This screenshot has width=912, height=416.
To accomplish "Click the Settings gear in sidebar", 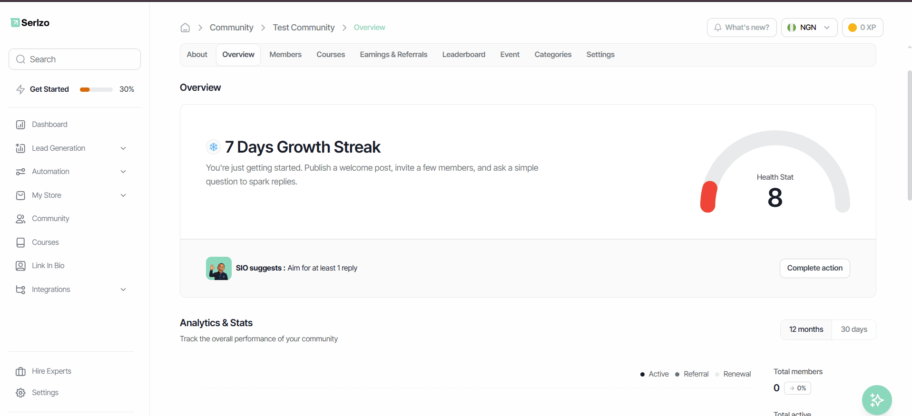I will click(x=20, y=393).
